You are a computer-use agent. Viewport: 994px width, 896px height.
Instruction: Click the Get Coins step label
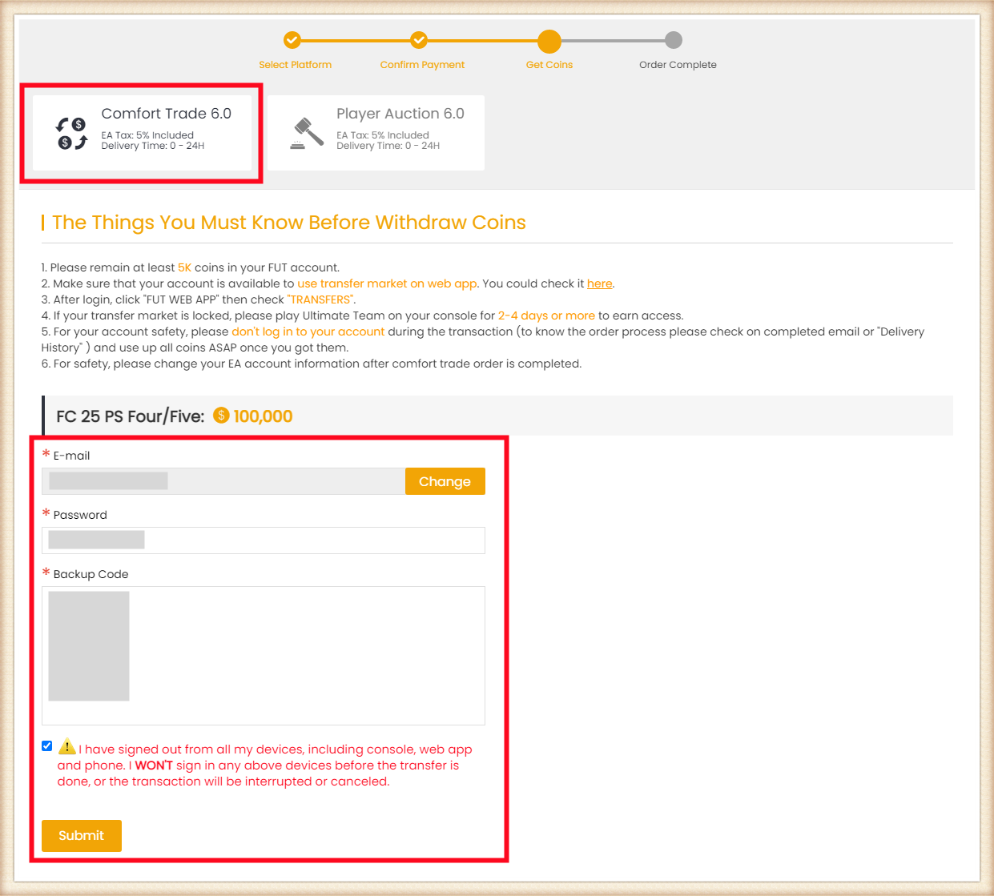point(549,65)
